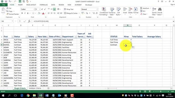Click the zoom slider handle
175x98 pixels.
click(161, 91)
